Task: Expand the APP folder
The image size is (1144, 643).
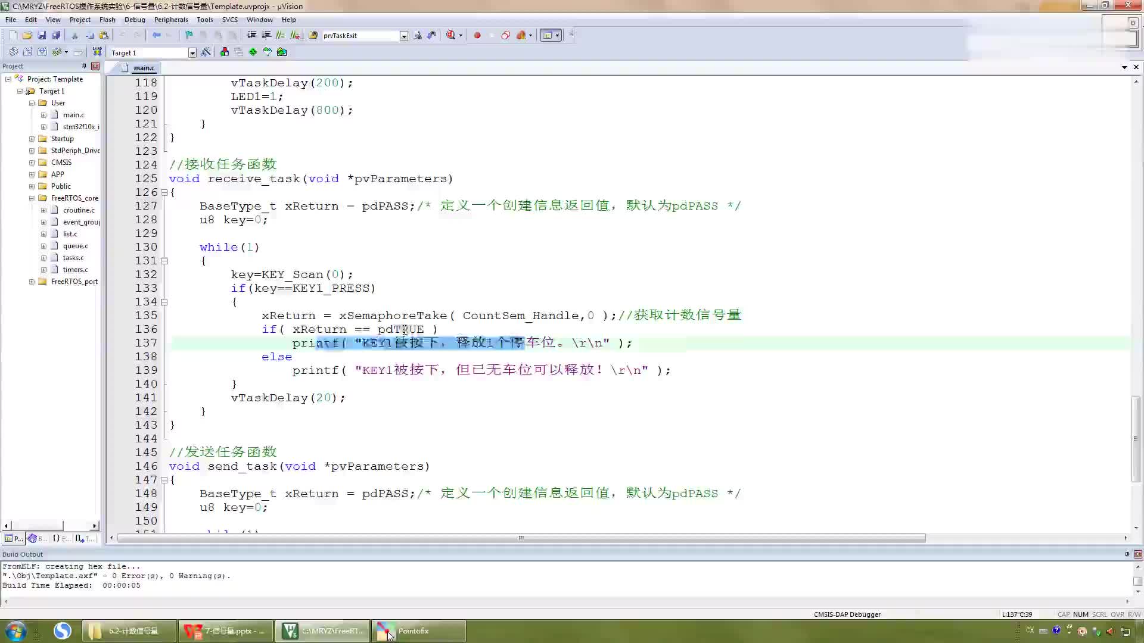Action: click(32, 174)
